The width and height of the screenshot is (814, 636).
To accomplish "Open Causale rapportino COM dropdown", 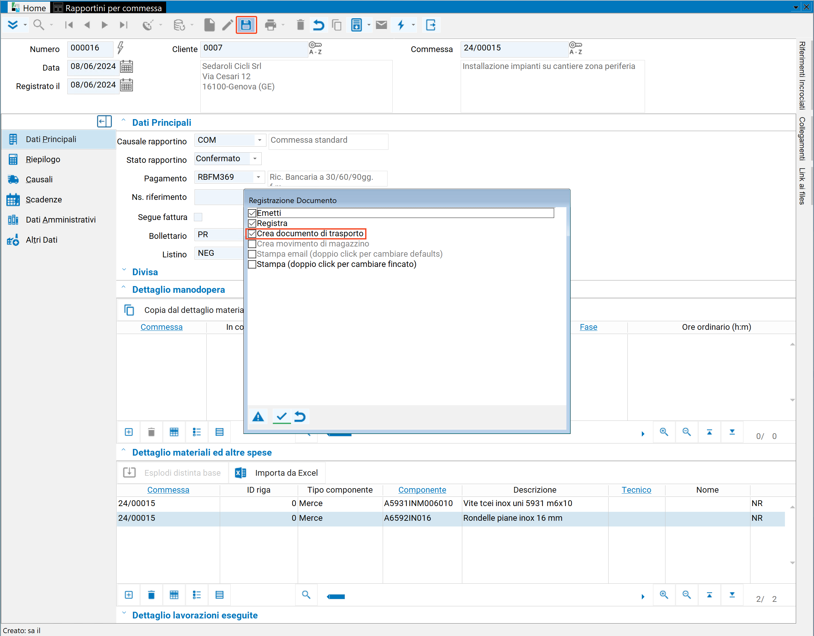I will pos(260,140).
